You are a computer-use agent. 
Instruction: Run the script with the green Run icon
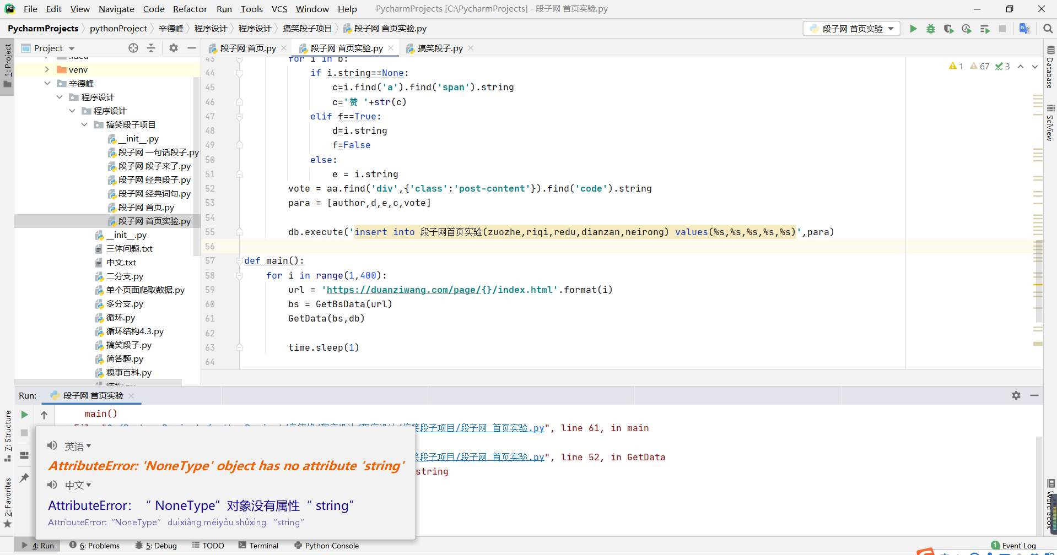913,29
